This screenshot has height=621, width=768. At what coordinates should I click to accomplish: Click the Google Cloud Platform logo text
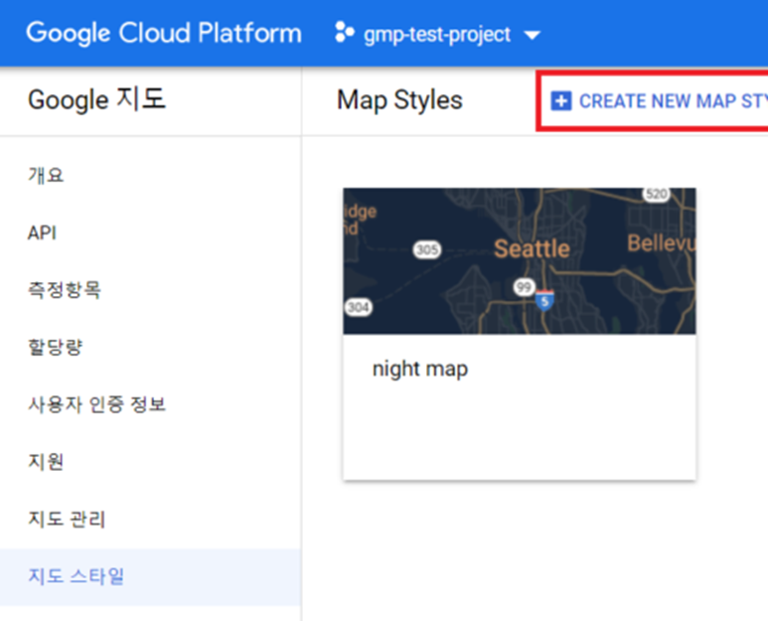pyautogui.click(x=163, y=34)
